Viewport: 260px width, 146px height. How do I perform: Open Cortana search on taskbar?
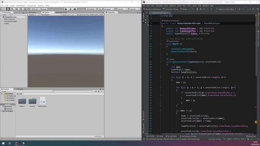click(10, 143)
